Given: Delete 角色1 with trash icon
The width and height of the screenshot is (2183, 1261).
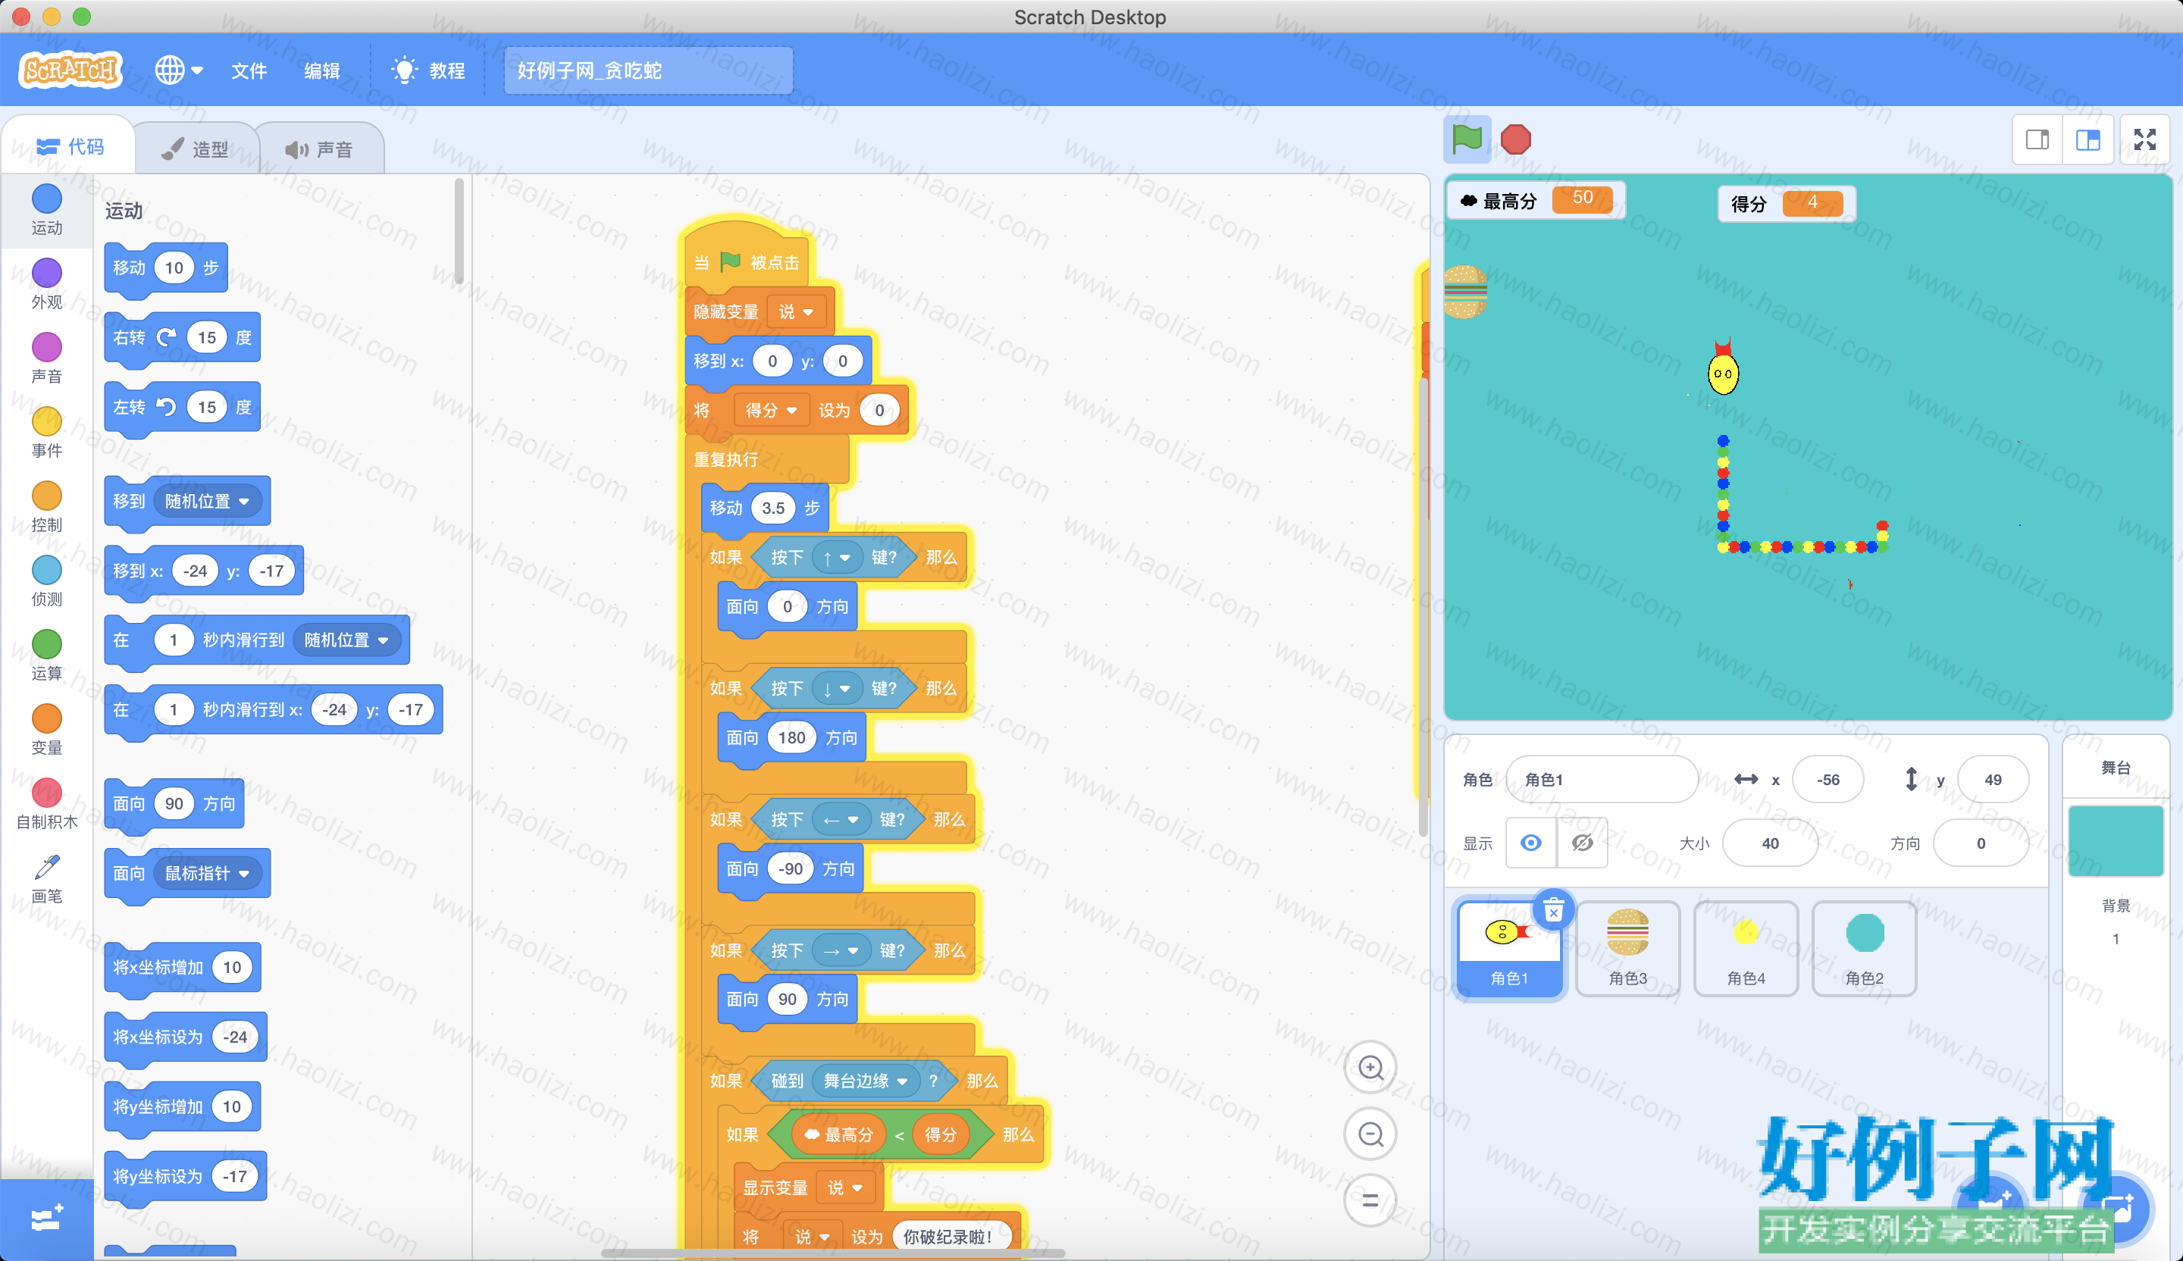Looking at the screenshot, I should pos(1553,910).
